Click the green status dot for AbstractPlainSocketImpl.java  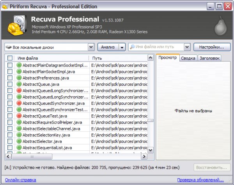19,71
